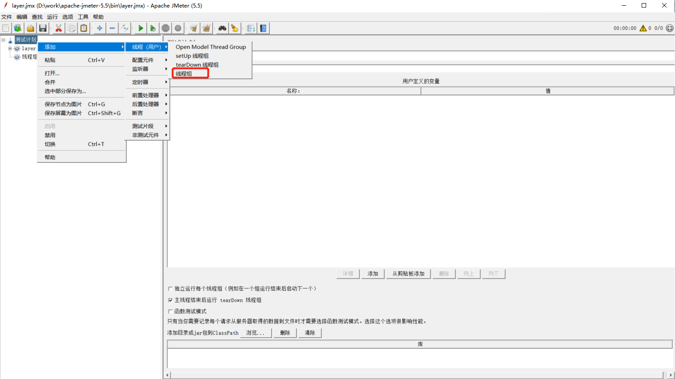Choose Open Model Thread Group

[212, 47]
